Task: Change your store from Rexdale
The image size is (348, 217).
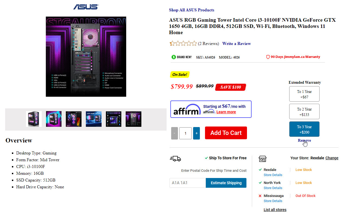Action: 332,158
